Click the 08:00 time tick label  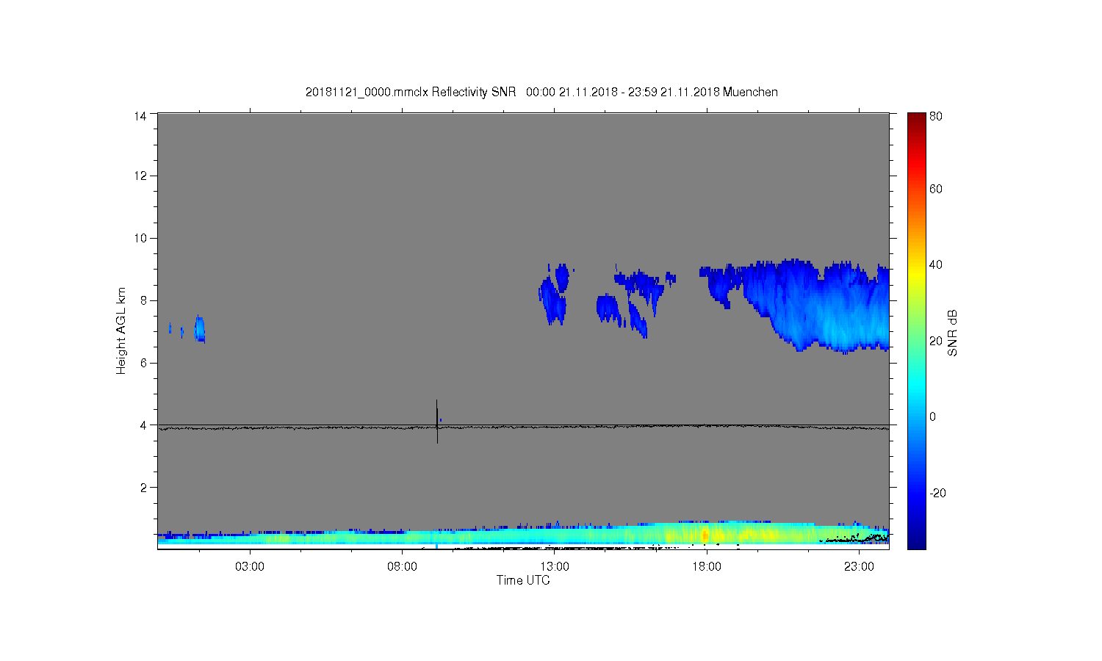pyautogui.click(x=403, y=567)
